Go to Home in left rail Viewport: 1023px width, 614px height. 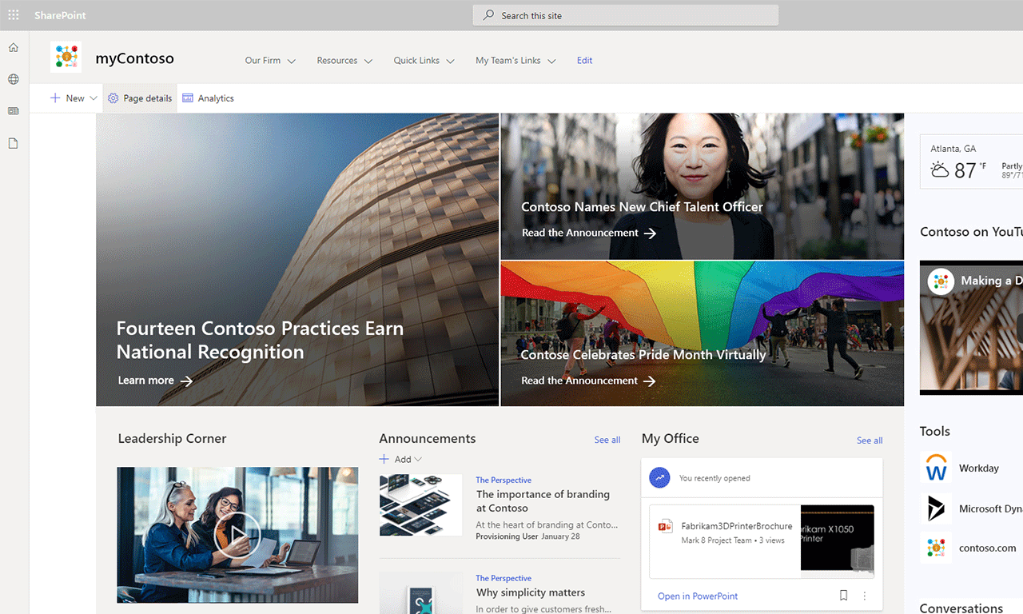coord(14,47)
